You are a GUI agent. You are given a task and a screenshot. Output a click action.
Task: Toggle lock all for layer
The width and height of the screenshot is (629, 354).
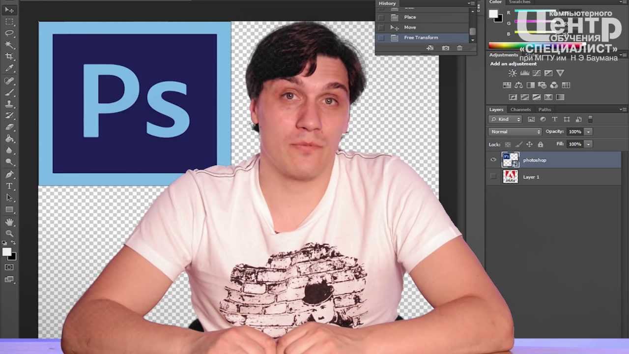point(541,145)
